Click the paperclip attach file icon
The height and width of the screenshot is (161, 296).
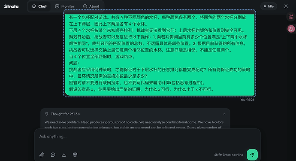point(42,155)
